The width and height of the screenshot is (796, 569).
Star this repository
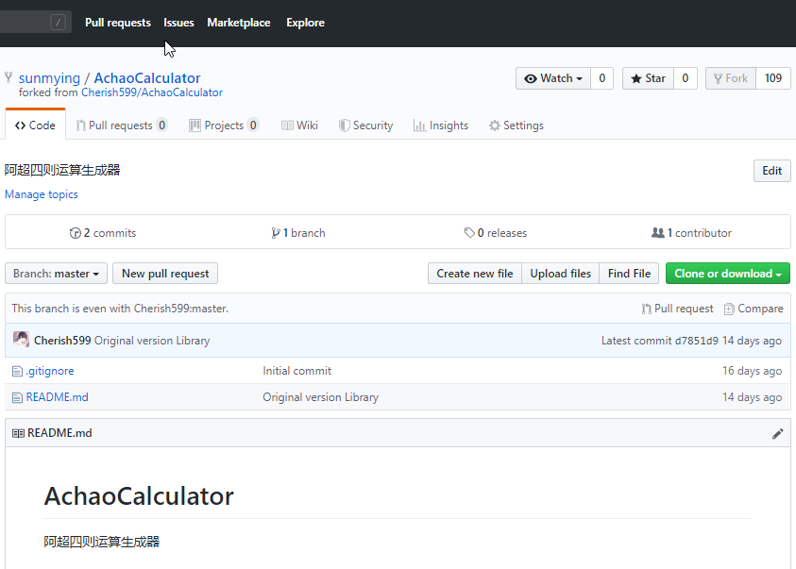point(649,78)
